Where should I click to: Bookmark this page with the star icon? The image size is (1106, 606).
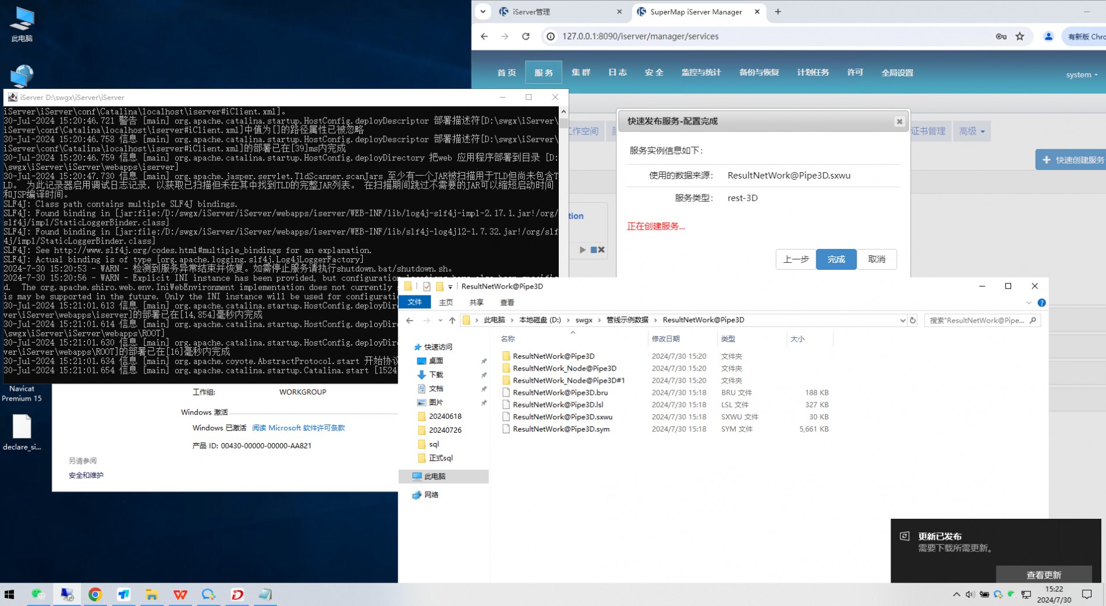[x=1020, y=36]
